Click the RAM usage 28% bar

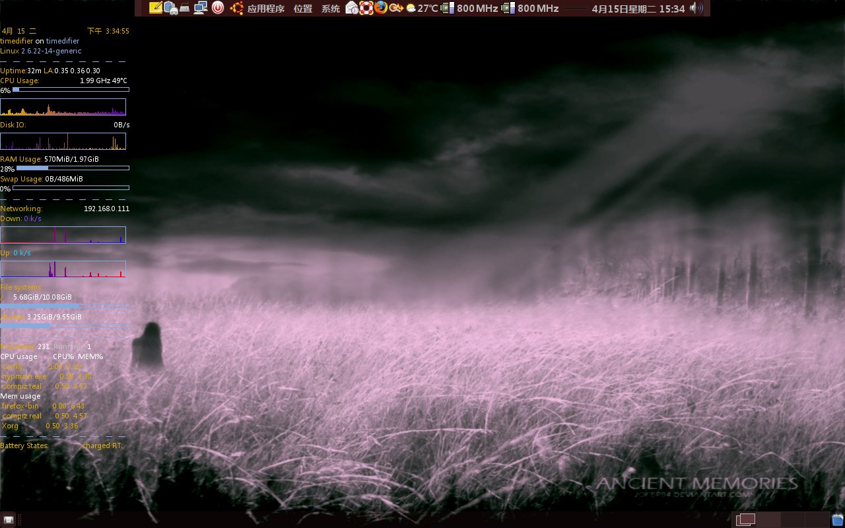(x=73, y=168)
